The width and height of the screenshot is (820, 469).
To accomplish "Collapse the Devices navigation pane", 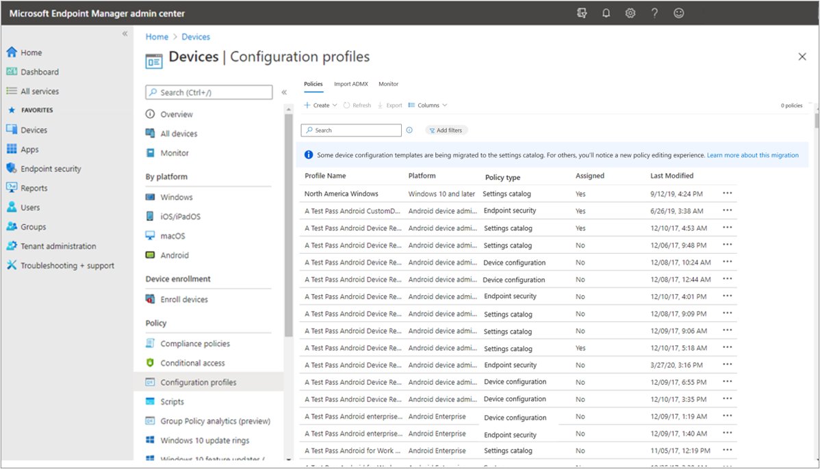I will pyautogui.click(x=284, y=92).
